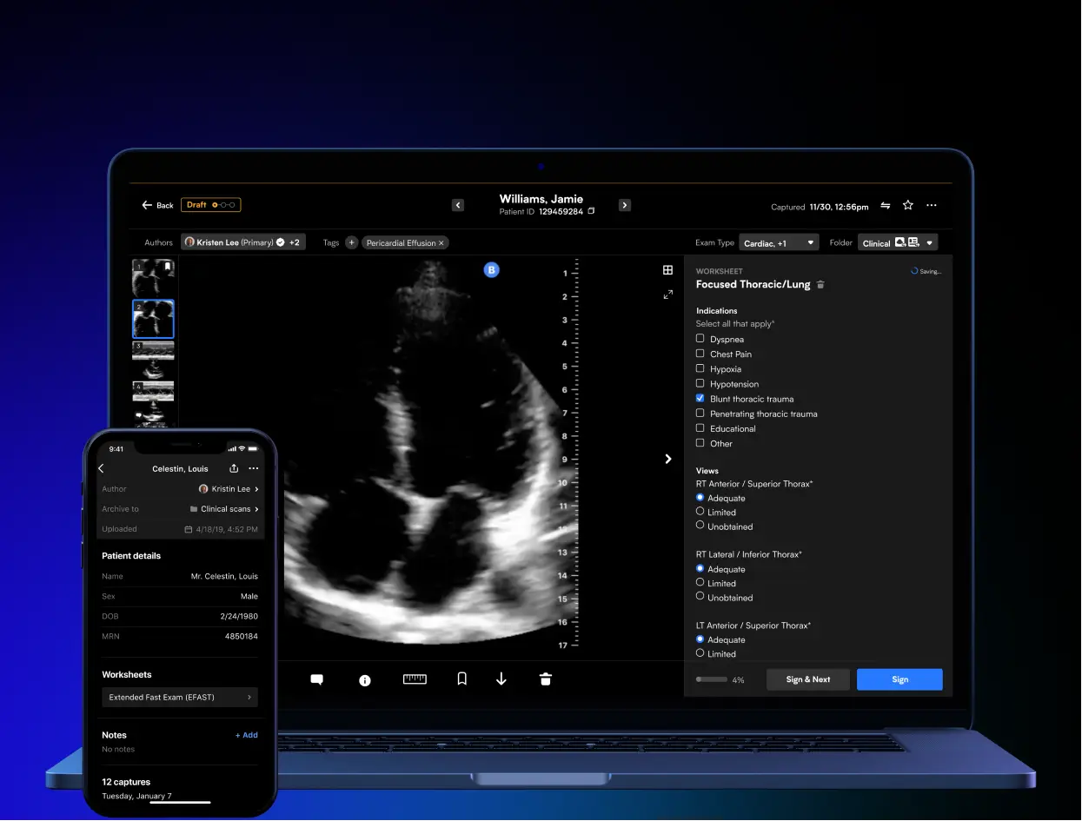Expand the ultrasound image to fullscreen
The height and width of the screenshot is (821, 1082).
(x=667, y=295)
